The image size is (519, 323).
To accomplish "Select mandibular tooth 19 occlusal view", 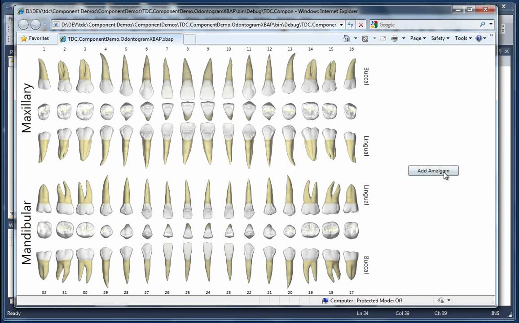I will (311, 230).
